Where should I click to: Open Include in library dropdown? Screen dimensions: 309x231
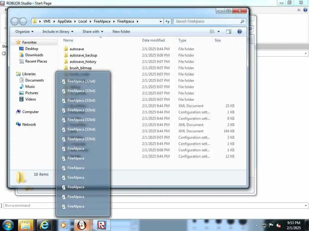58,32
